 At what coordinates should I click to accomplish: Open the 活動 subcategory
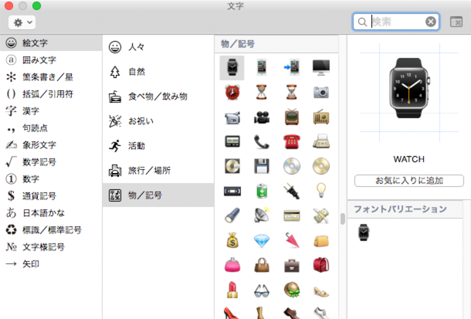click(x=158, y=146)
